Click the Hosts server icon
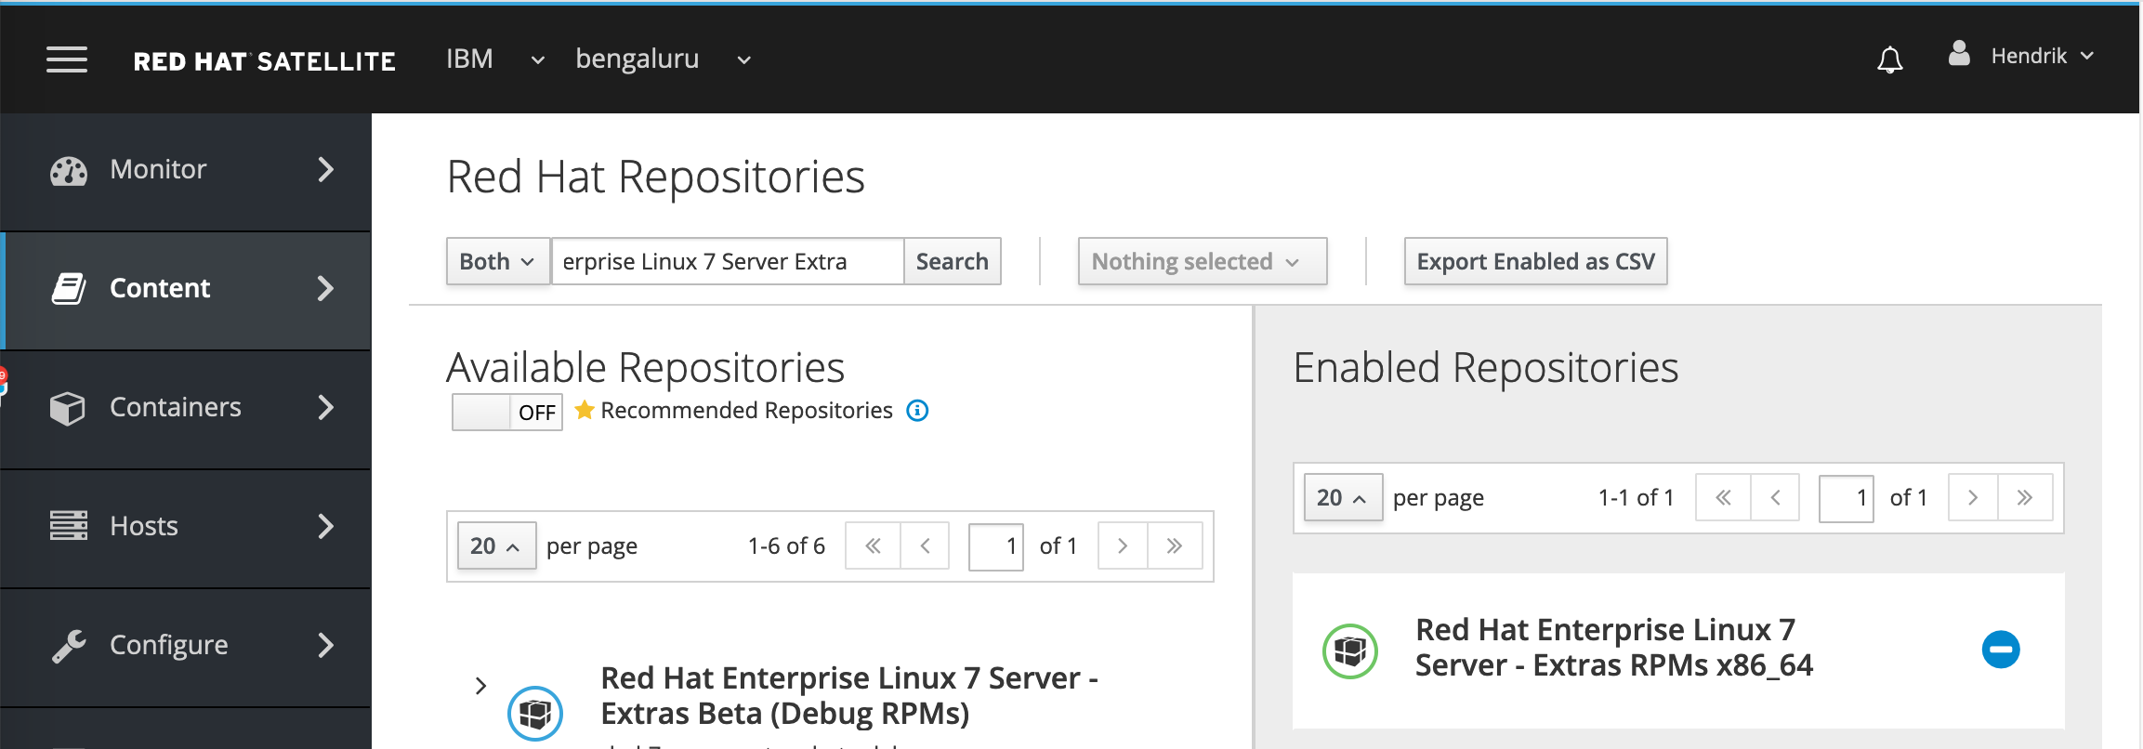The image size is (2143, 749). tap(69, 526)
